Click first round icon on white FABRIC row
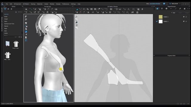The image size is (191, 107). pos(184,21)
